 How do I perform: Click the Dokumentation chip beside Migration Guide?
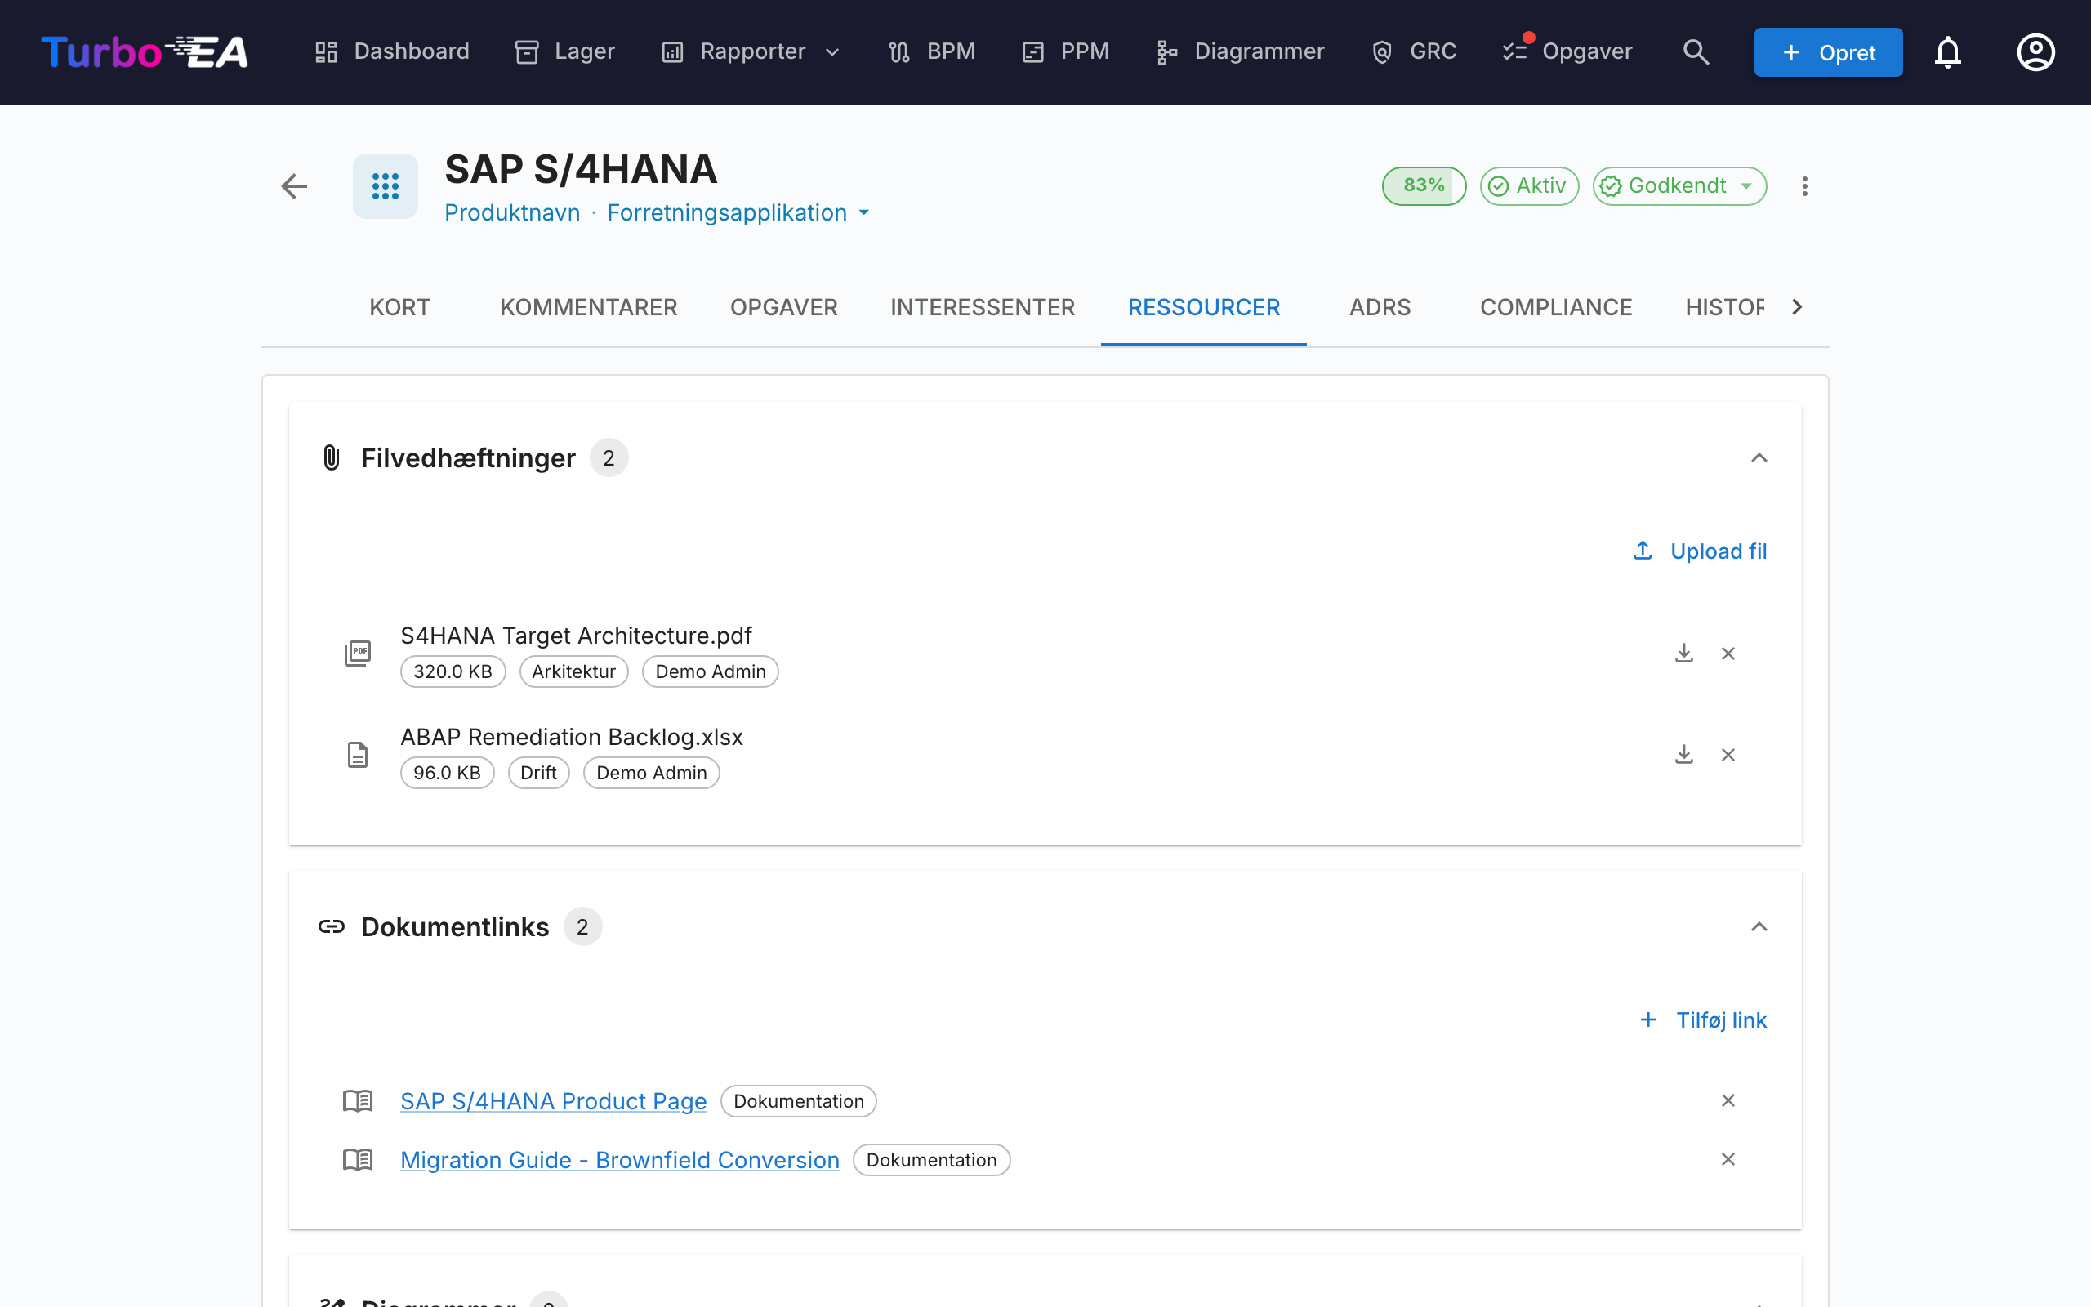coord(931,1160)
